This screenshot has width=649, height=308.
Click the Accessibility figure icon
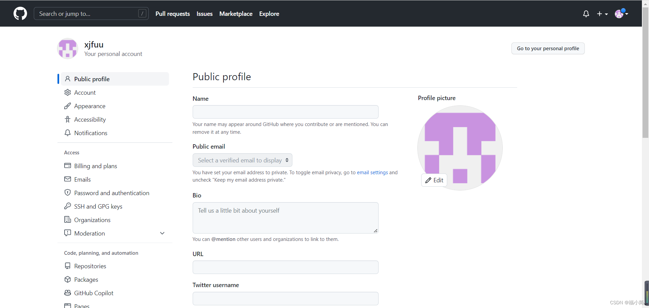pyautogui.click(x=68, y=119)
